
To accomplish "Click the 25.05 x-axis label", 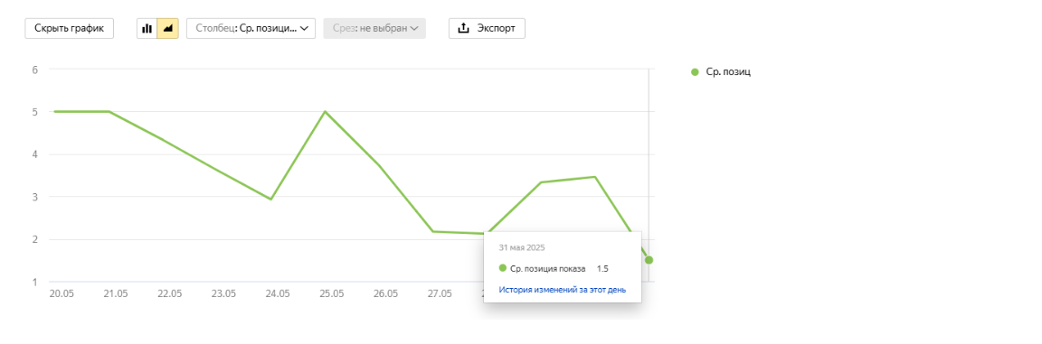I will click(x=332, y=293).
